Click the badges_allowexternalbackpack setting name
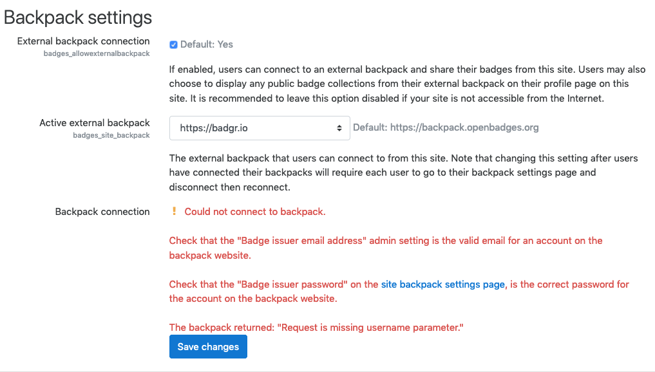Viewport: 655px width, 372px height. point(97,53)
